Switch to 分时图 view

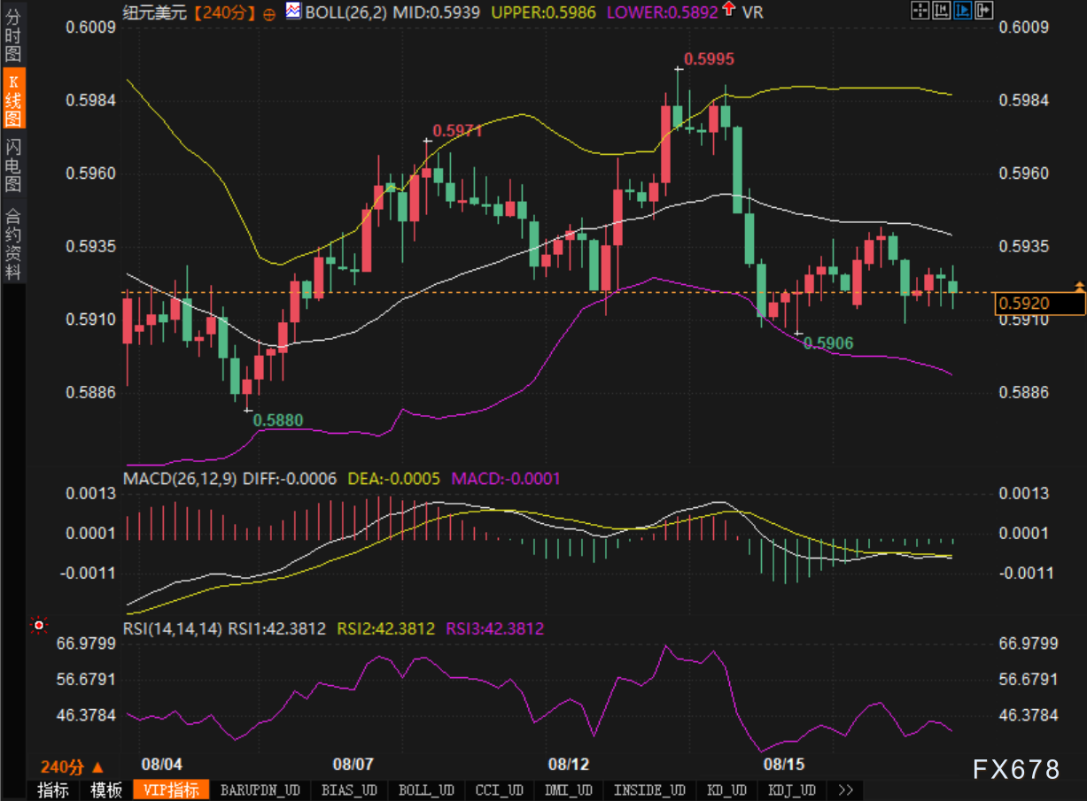(13, 34)
